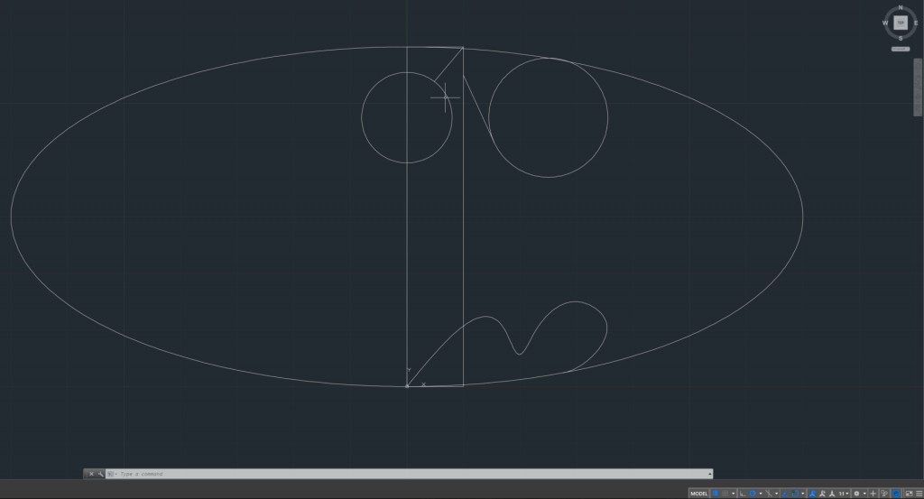Click the workspace switching gear icon

(857, 493)
